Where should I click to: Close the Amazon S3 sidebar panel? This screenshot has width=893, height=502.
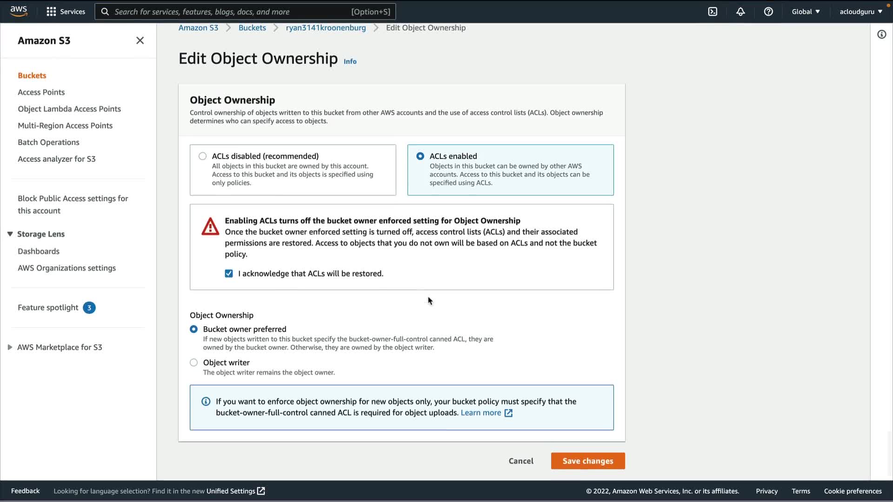[x=140, y=40]
